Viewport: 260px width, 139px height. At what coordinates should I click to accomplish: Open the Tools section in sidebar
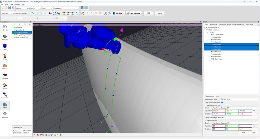pos(5,47)
